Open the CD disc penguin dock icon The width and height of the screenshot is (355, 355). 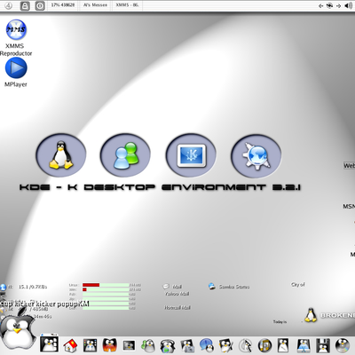tap(343, 345)
